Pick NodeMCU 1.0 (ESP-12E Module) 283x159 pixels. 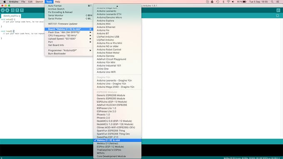pos(117,124)
